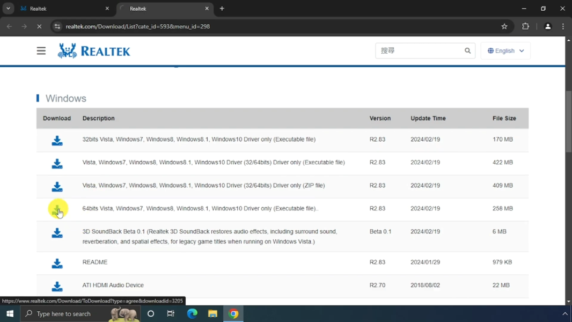Image resolution: width=572 pixels, height=322 pixels.
Task: Click the R2.70 version cell
Action: (x=377, y=285)
